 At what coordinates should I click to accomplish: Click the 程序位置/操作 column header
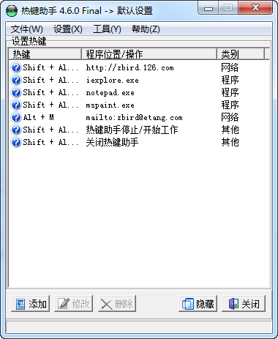149,54
